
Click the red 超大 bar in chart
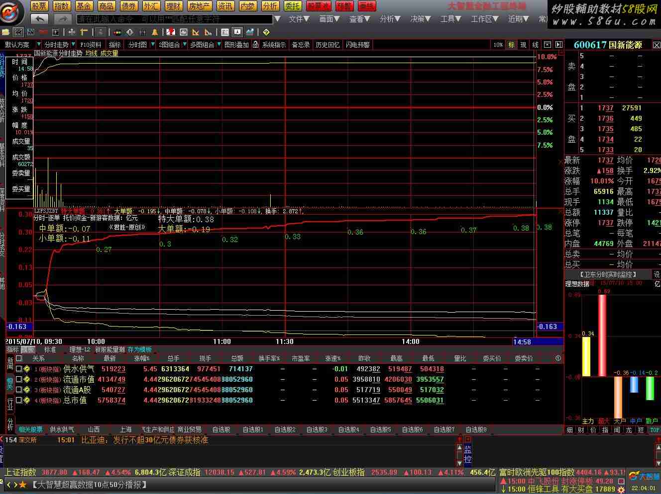603,331
